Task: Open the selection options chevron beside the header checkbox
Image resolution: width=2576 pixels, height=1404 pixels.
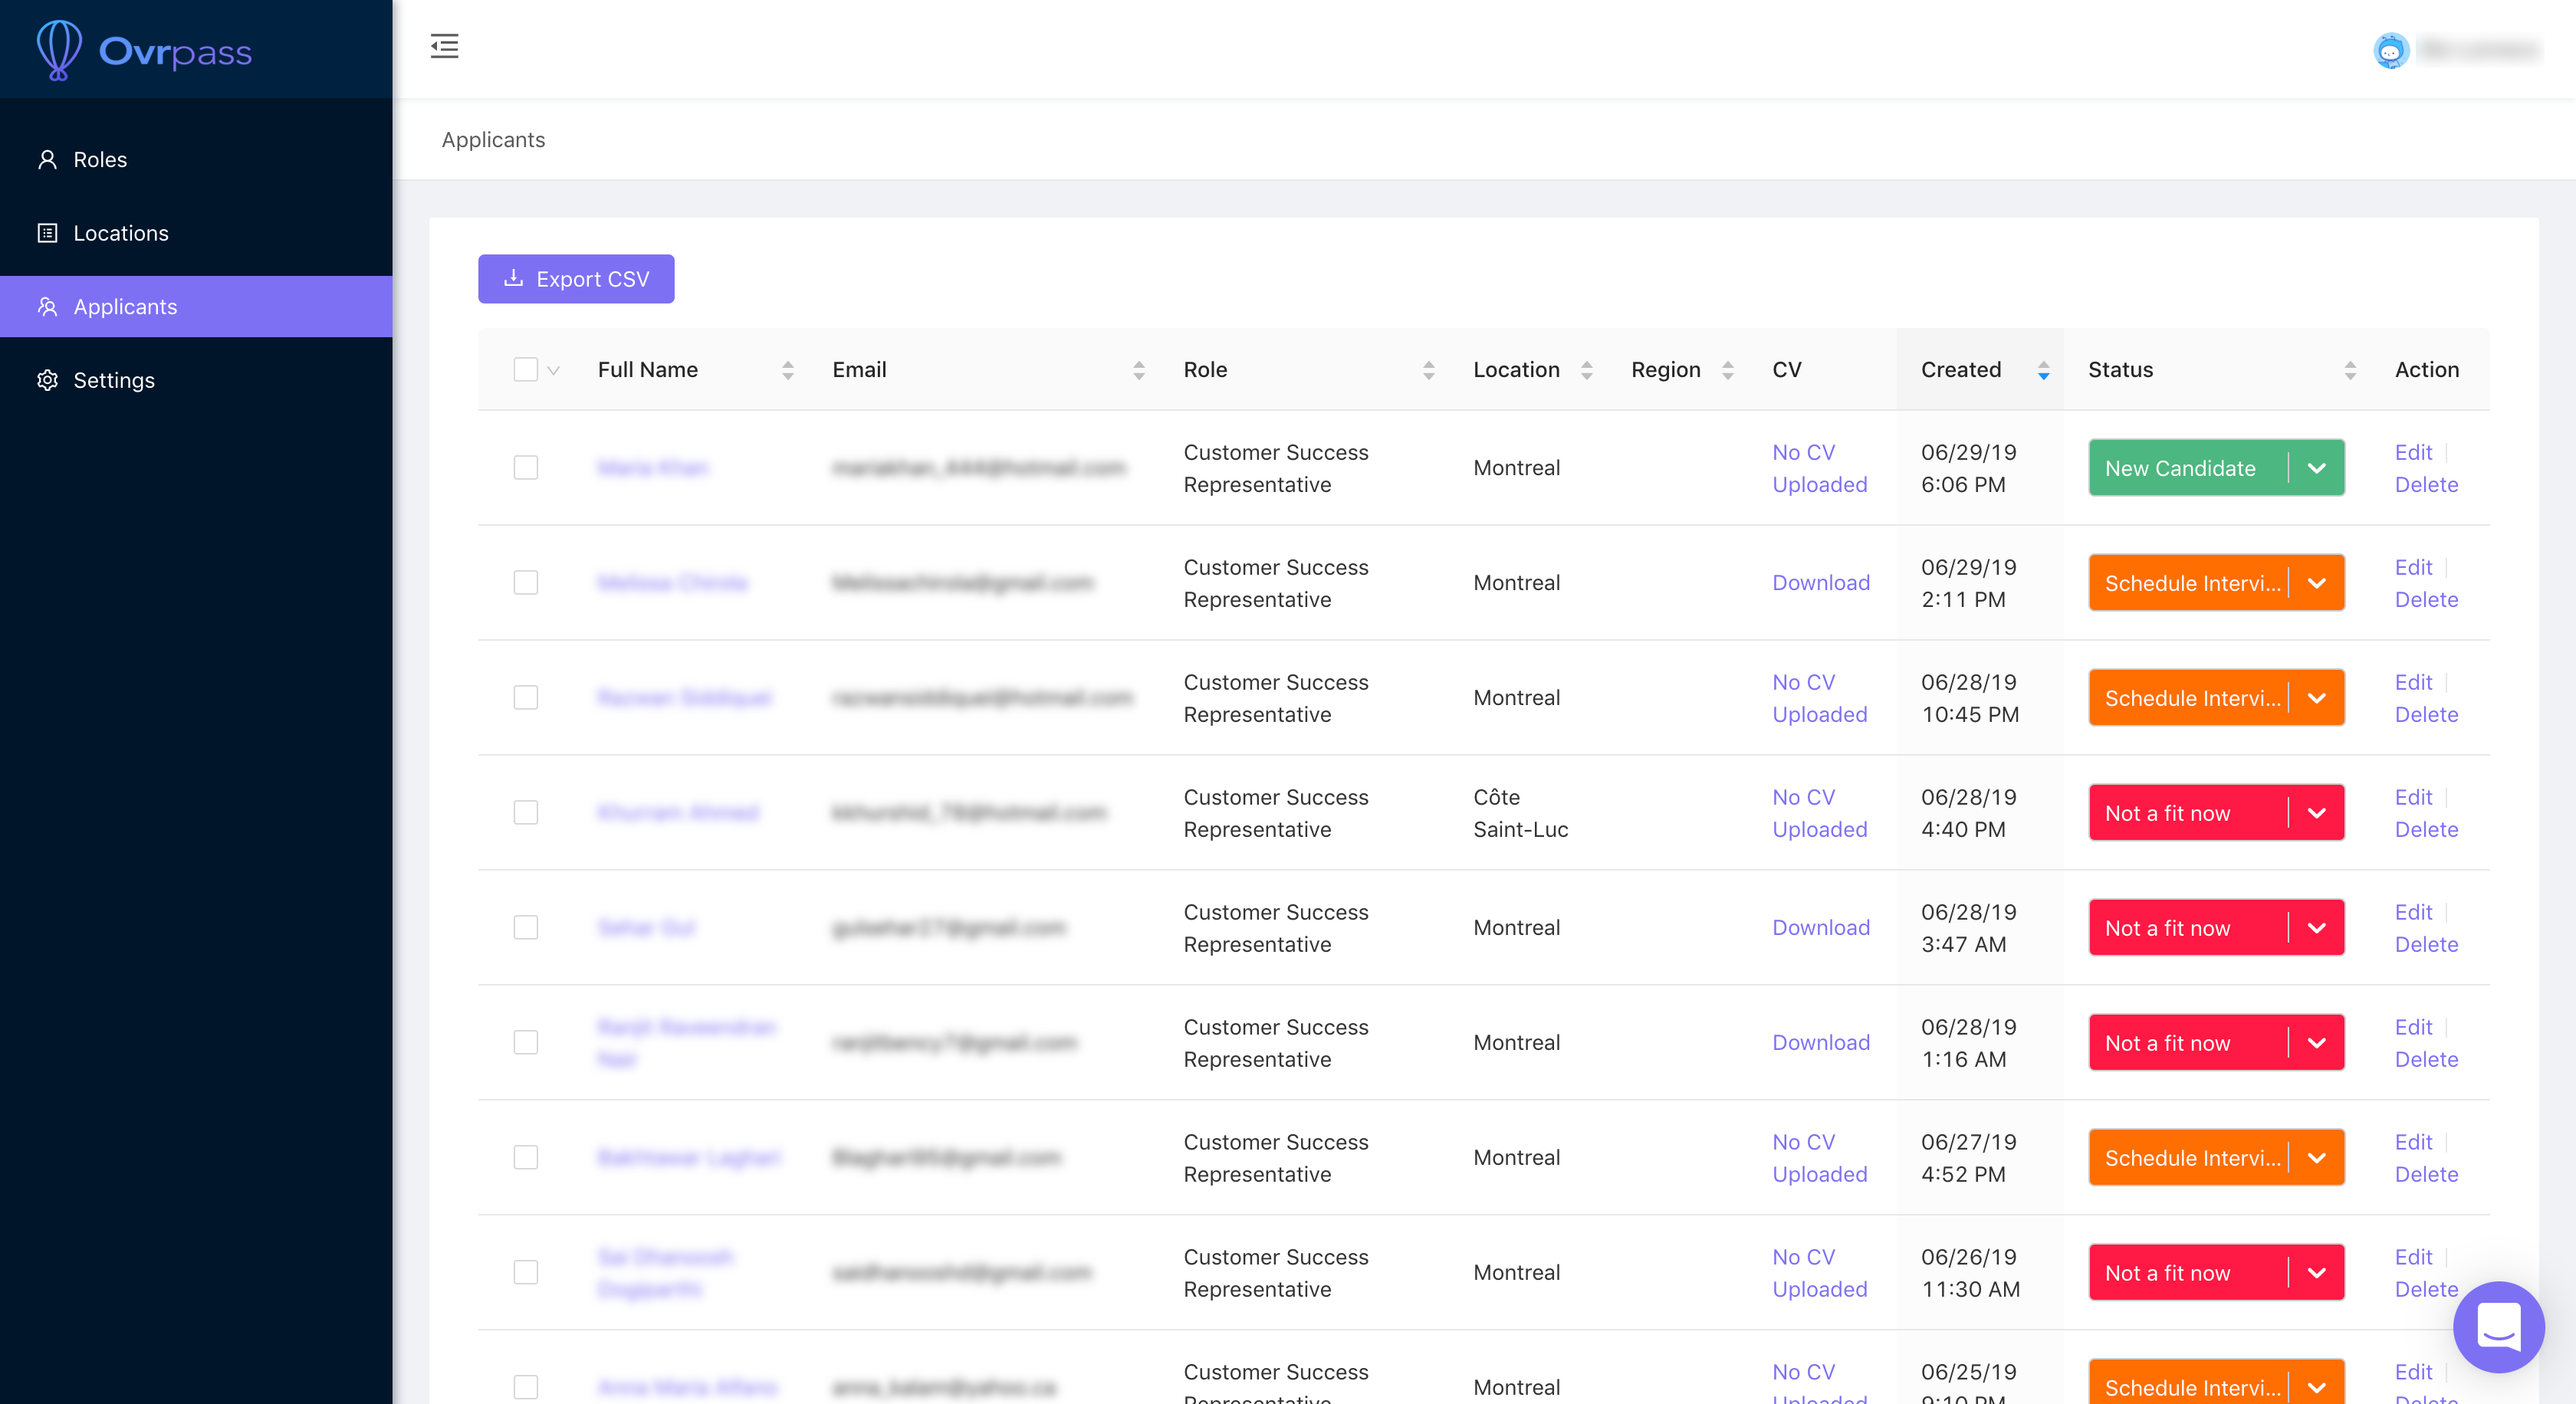Action: (x=553, y=371)
